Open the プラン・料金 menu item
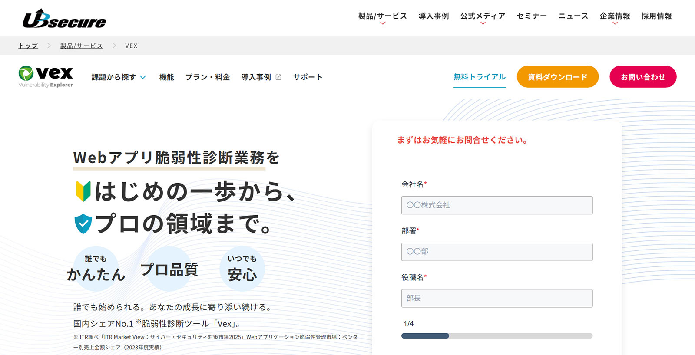 [208, 77]
